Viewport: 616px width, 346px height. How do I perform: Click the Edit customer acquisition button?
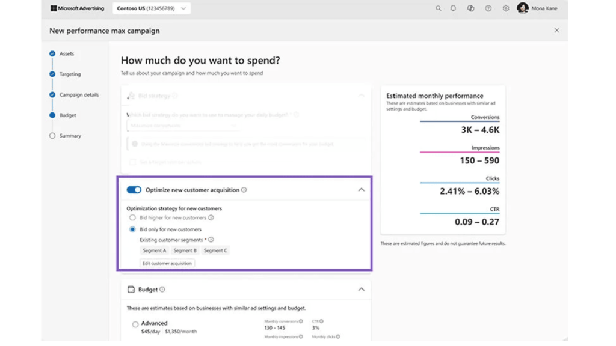point(168,263)
